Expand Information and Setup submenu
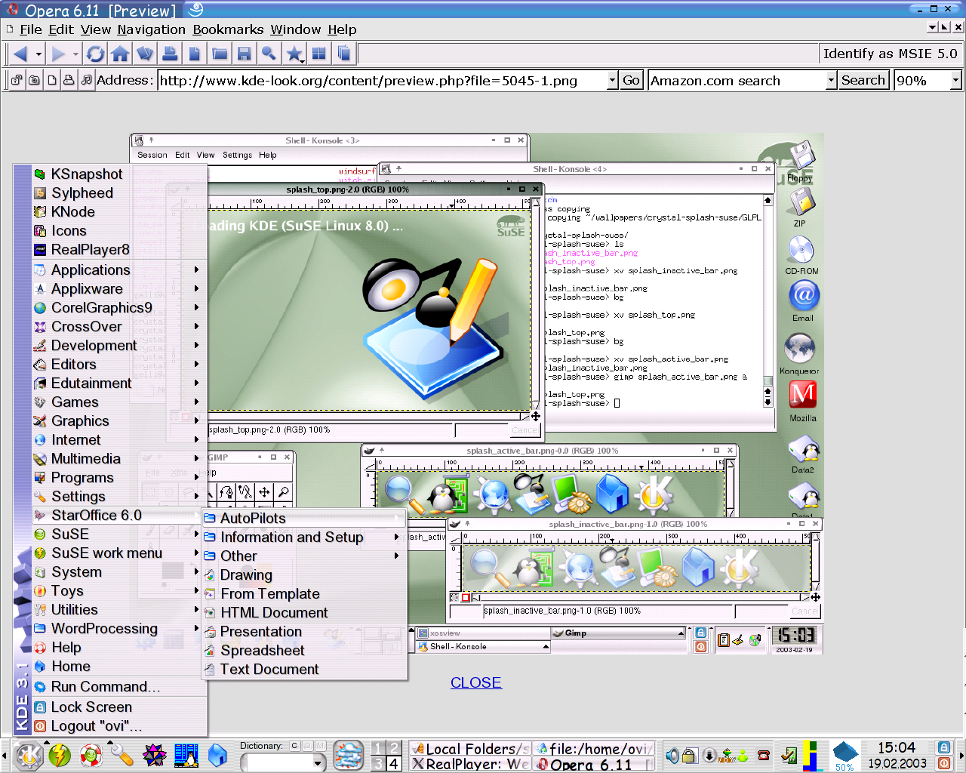 point(304,537)
